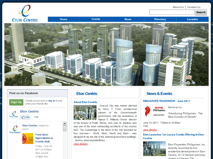Screen dimensions: 213x159
Task: Open the Centris menu item
Action: pos(96,19)
